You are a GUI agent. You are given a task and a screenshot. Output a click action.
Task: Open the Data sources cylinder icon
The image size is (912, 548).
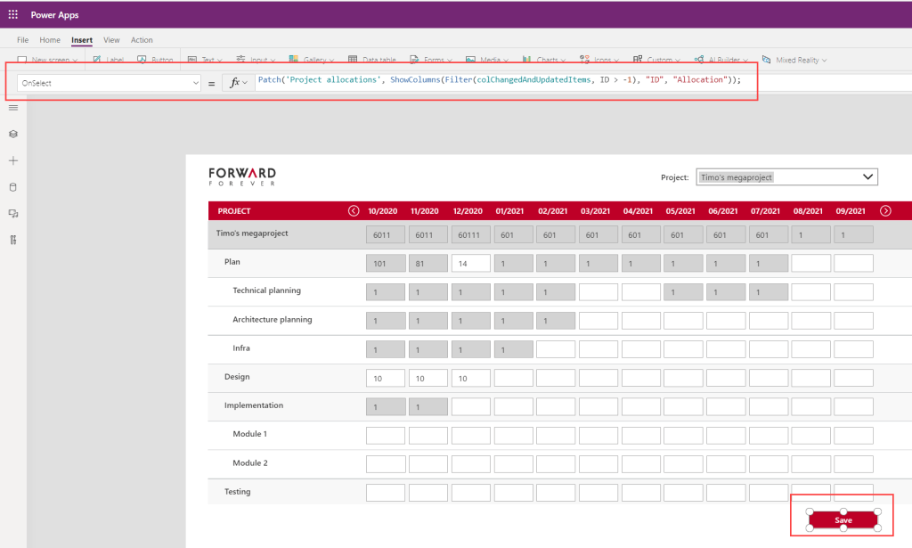pyautogui.click(x=12, y=187)
